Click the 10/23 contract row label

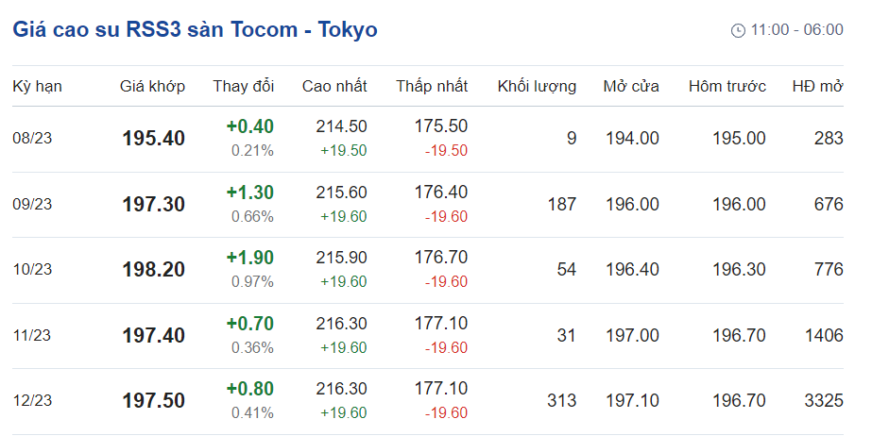coord(32,270)
